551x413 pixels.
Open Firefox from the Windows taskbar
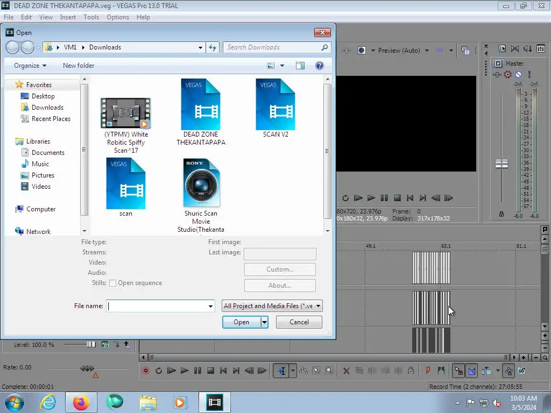81,402
